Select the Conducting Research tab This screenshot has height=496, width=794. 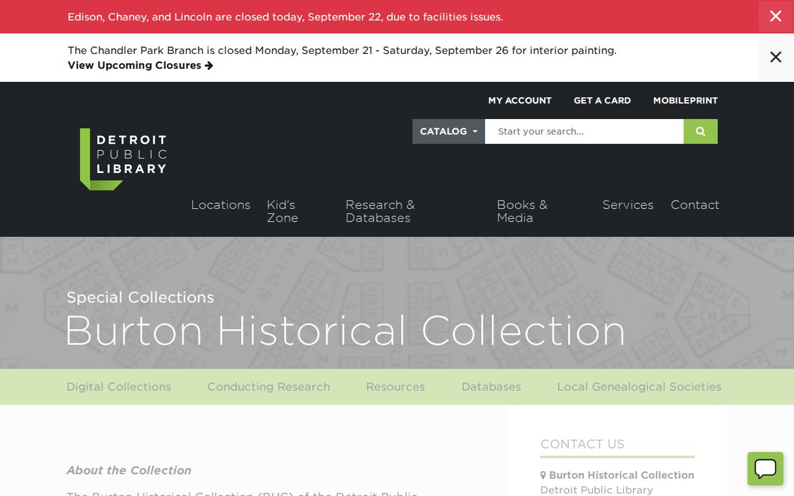(x=269, y=387)
